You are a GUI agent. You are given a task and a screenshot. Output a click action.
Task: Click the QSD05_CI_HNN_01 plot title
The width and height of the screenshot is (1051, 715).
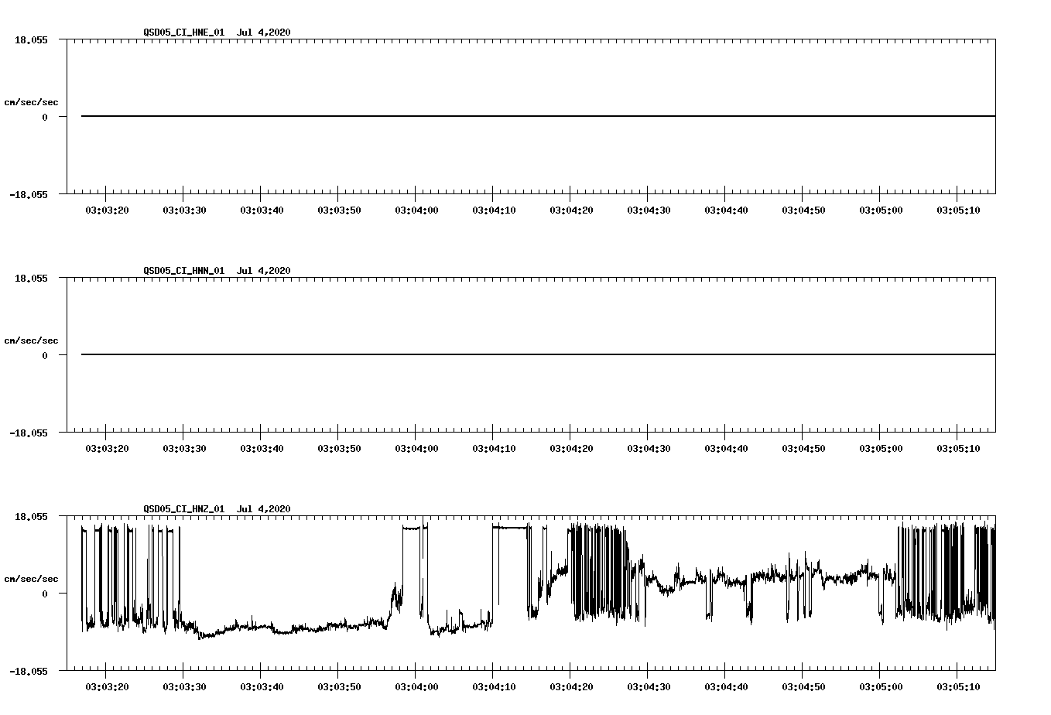point(217,271)
